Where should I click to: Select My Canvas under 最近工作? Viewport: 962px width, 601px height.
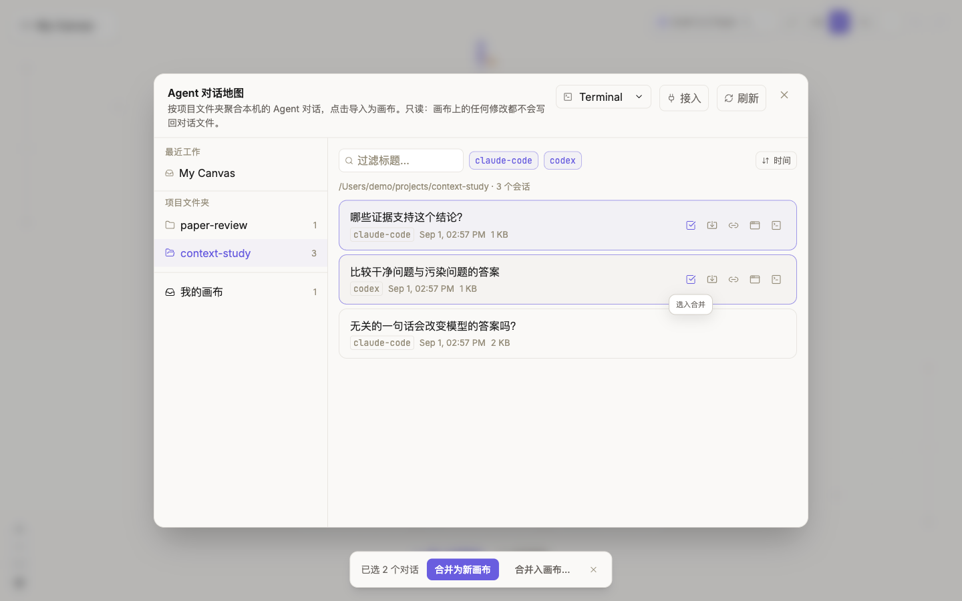[240, 173]
